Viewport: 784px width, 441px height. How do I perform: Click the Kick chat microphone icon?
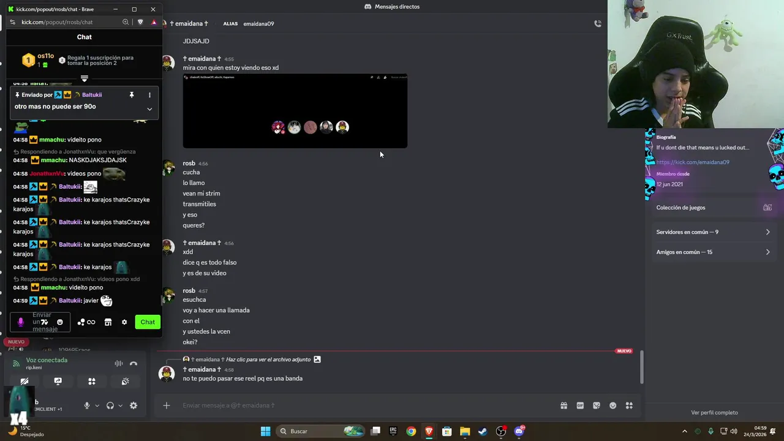click(20, 322)
